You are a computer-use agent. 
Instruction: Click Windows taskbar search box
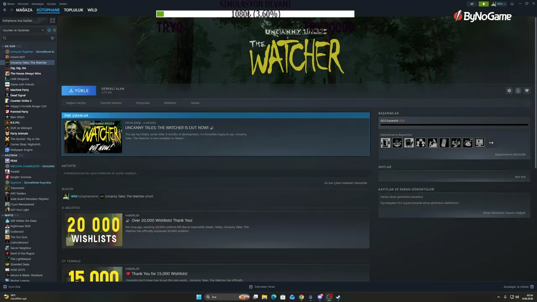point(227,297)
